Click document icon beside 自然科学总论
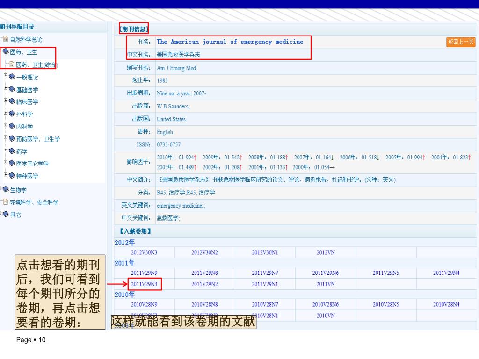 [x=6, y=39]
